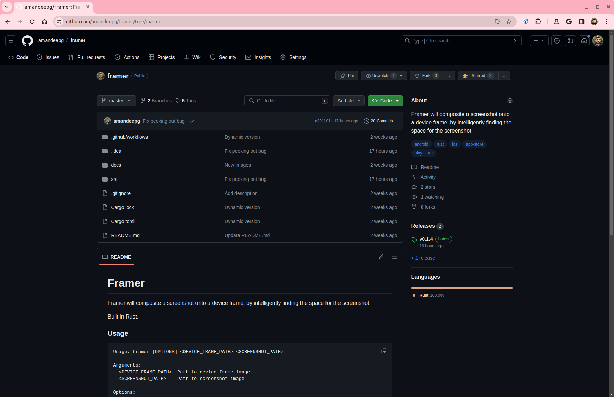This screenshot has width=614, height=397.
Task: Reload the page
Action: click(32, 22)
